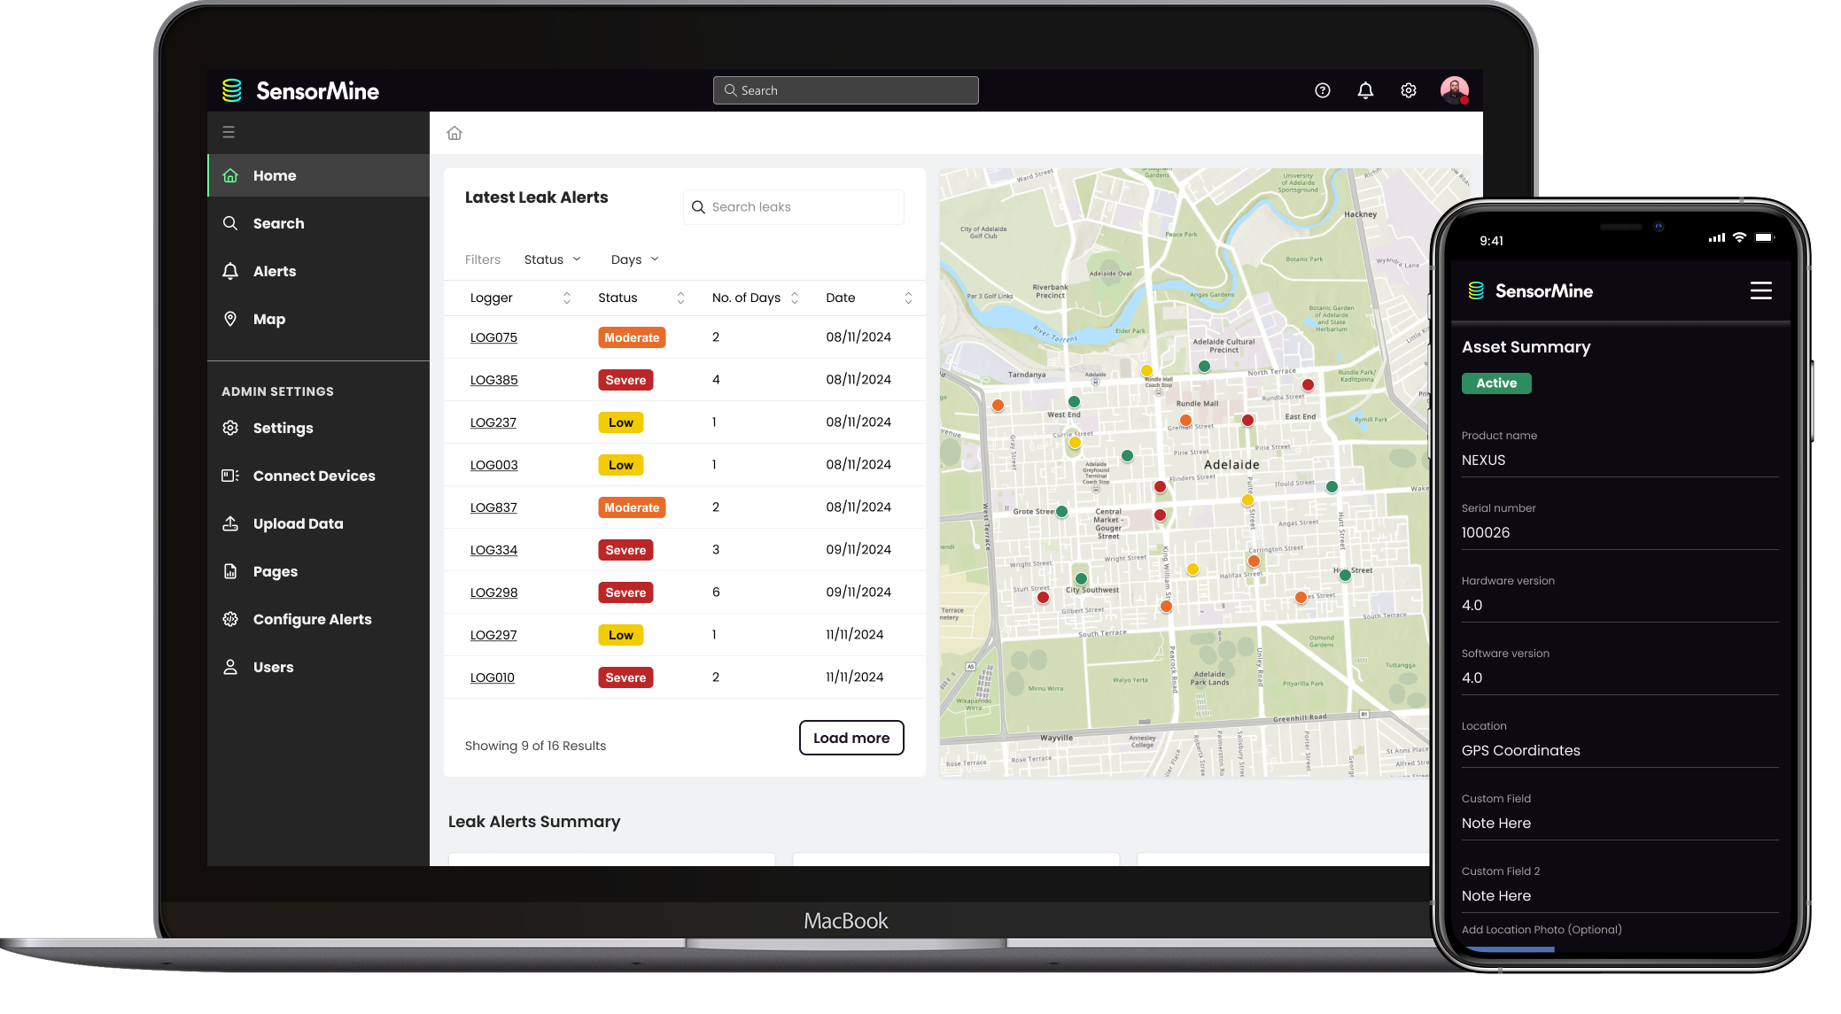Click the yellow map marker near Rundle Mall

(1146, 371)
